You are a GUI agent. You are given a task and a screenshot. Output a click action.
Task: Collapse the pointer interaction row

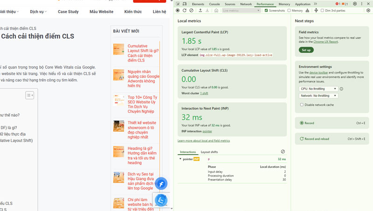tap(180, 159)
